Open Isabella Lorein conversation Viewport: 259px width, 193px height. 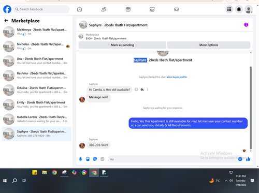(x=36, y=119)
